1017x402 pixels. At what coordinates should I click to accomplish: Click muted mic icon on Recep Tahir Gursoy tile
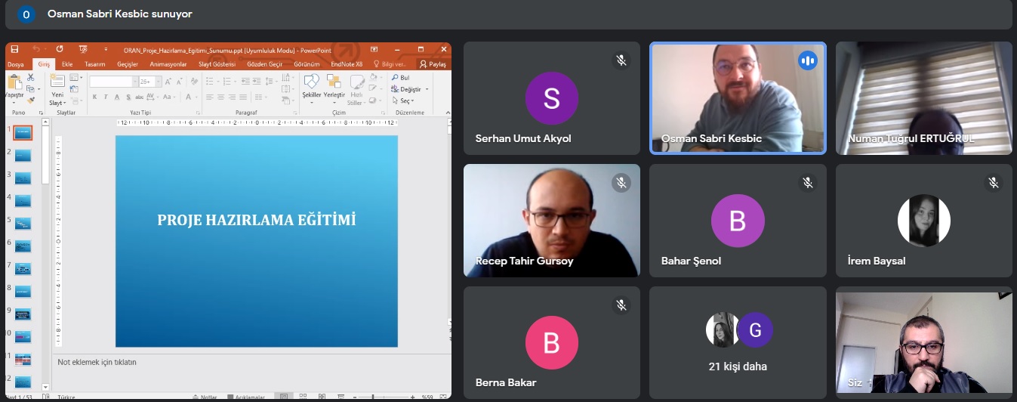tap(621, 183)
